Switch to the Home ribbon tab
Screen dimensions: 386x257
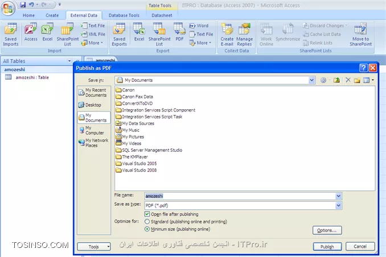(28, 15)
